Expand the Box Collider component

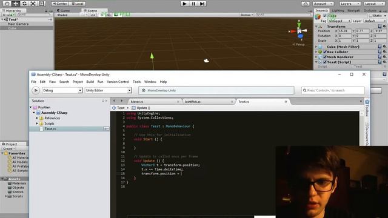pos(316,51)
